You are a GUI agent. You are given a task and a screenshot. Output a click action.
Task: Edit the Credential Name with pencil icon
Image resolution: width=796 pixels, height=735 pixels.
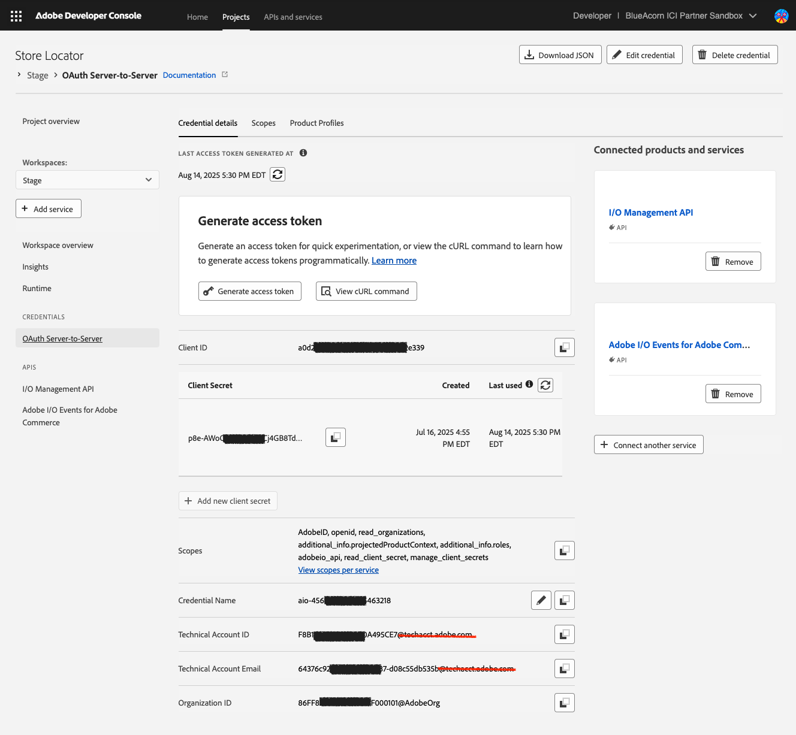point(541,600)
